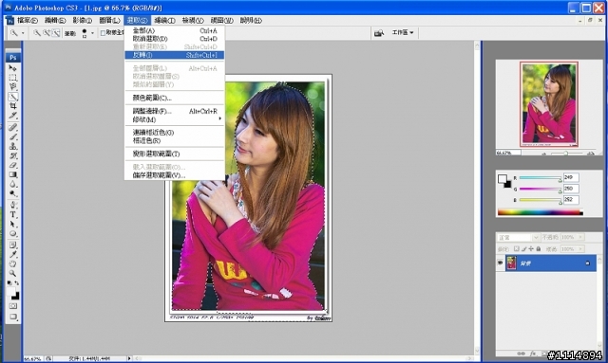The width and height of the screenshot is (608, 363).
Task: Click the link layers button
Action: (x=521, y=354)
